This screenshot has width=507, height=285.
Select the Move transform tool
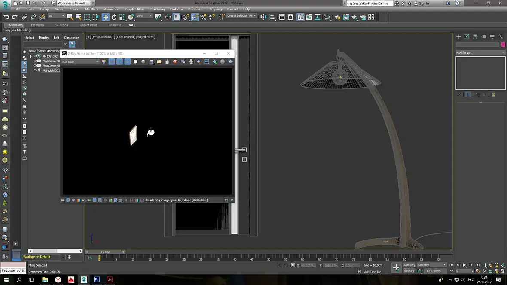click(106, 17)
